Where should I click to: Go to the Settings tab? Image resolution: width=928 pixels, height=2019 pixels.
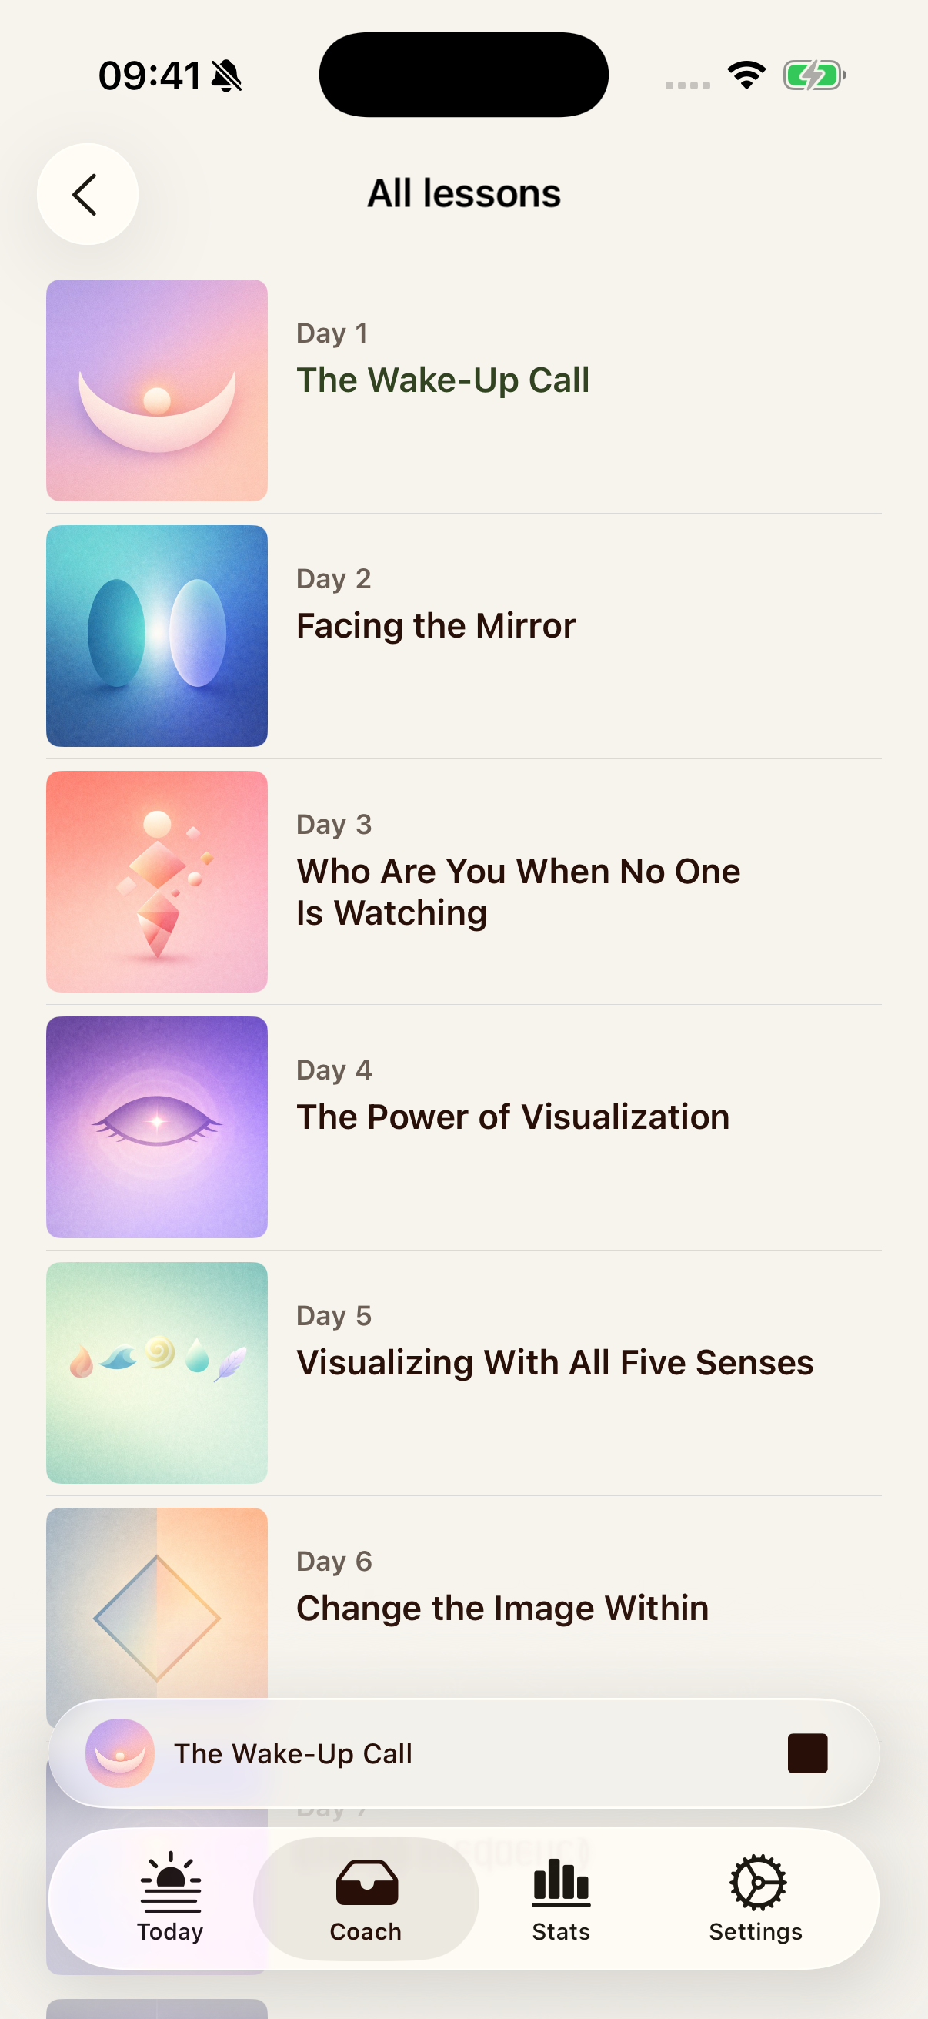[x=756, y=1897]
